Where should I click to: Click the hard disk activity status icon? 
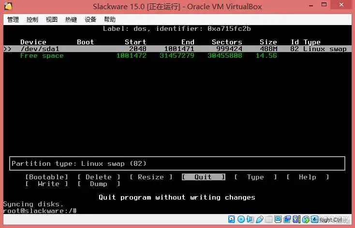[231, 219]
